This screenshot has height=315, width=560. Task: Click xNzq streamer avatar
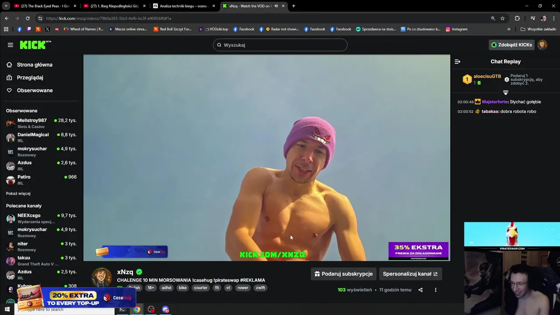101,278
